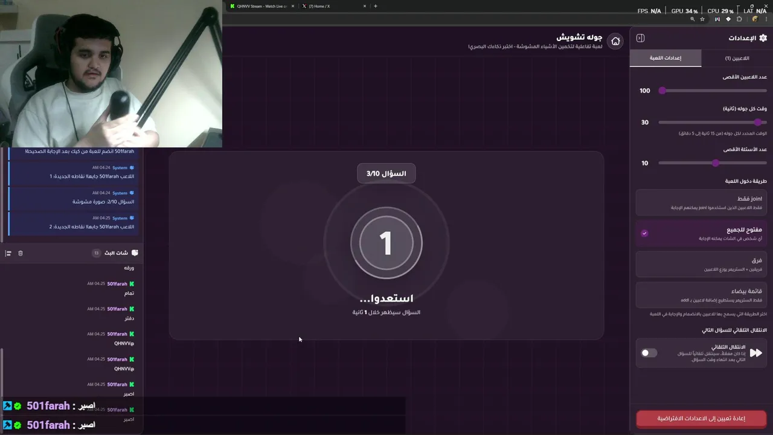Open the browser zoom magnifier icon
Screen dimensions: 773x435
[692, 19]
